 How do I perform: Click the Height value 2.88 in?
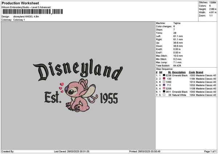[213, 9]
